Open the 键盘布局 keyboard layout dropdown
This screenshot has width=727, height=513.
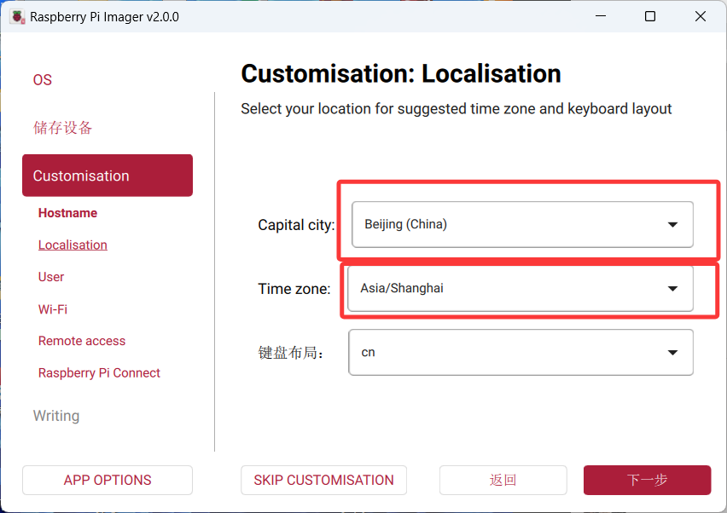pyautogui.click(x=521, y=352)
